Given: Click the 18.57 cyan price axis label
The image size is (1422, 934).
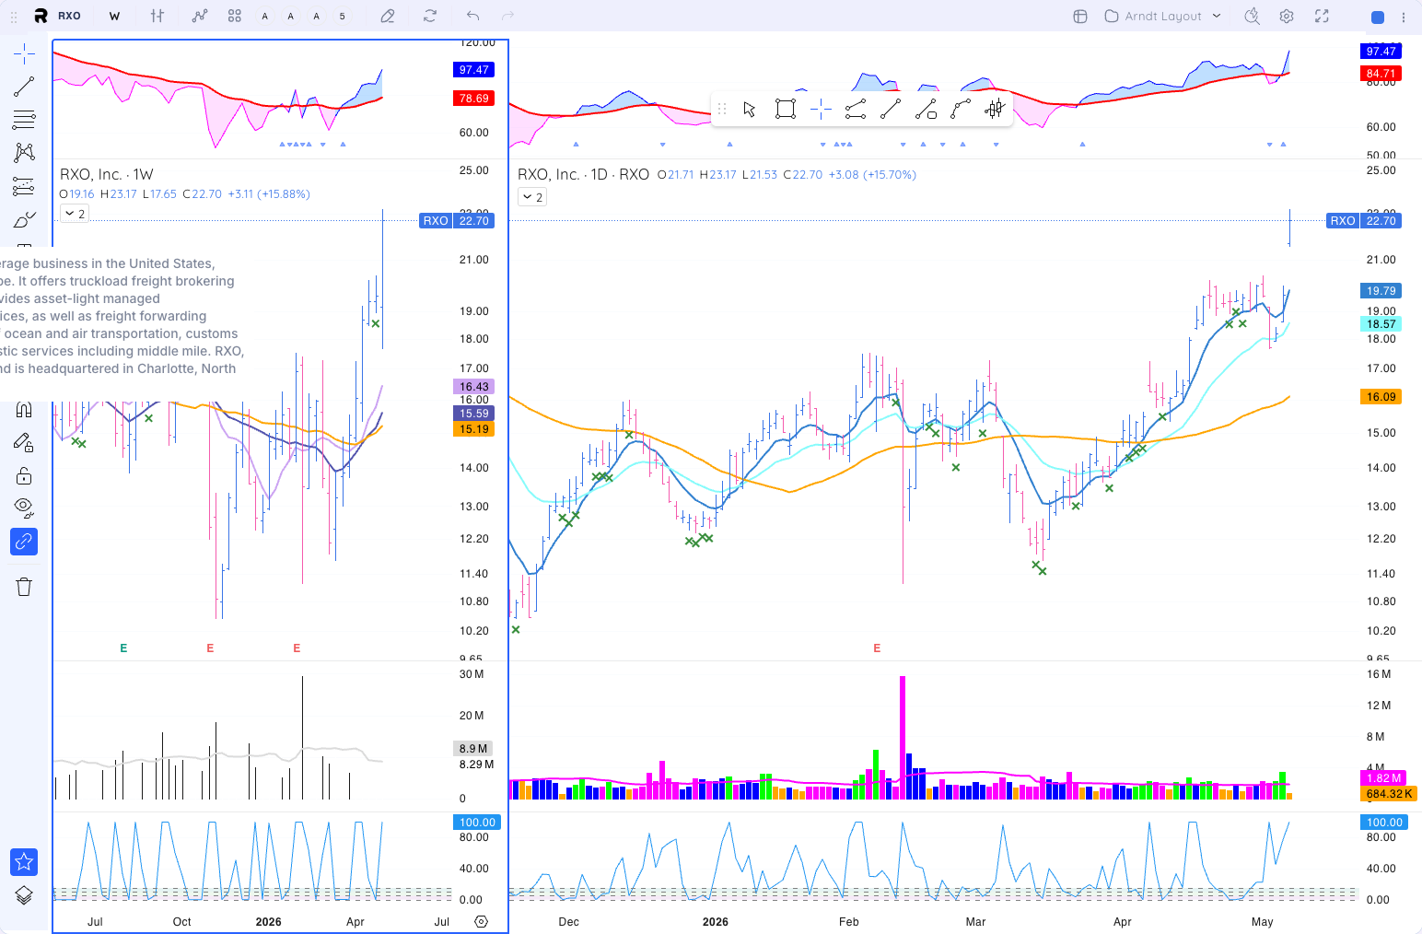Looking at the screenshot, I should click(1381, 324).
